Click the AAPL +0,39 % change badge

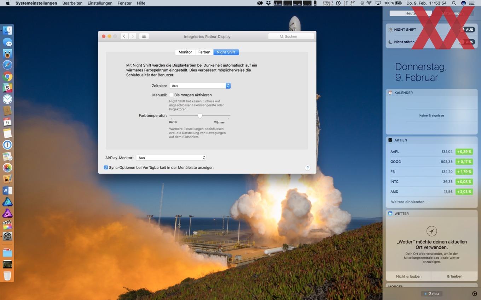click(464, 152)
